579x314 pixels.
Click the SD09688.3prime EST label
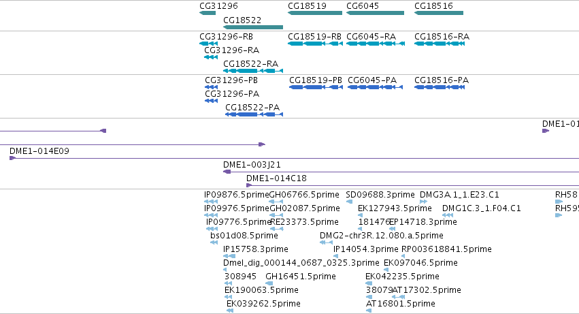[380, 195]
